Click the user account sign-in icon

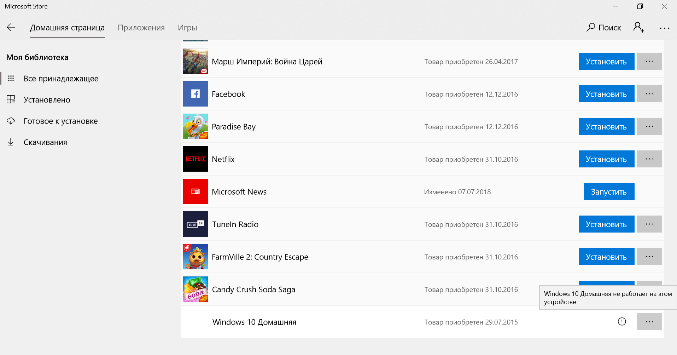(x=639, y=27)
